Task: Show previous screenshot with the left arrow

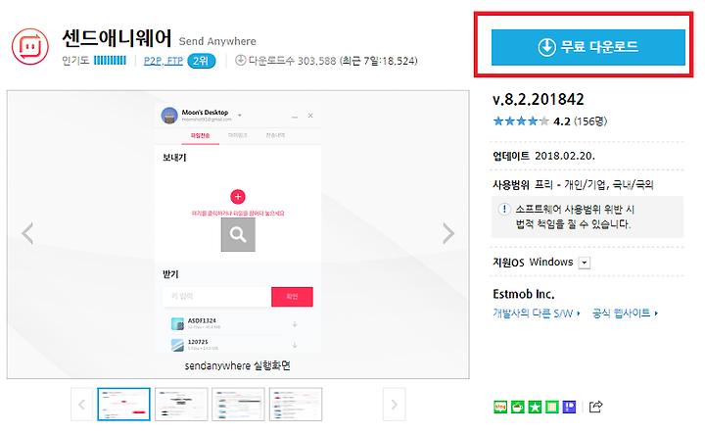Action: [x=27, y=233]
